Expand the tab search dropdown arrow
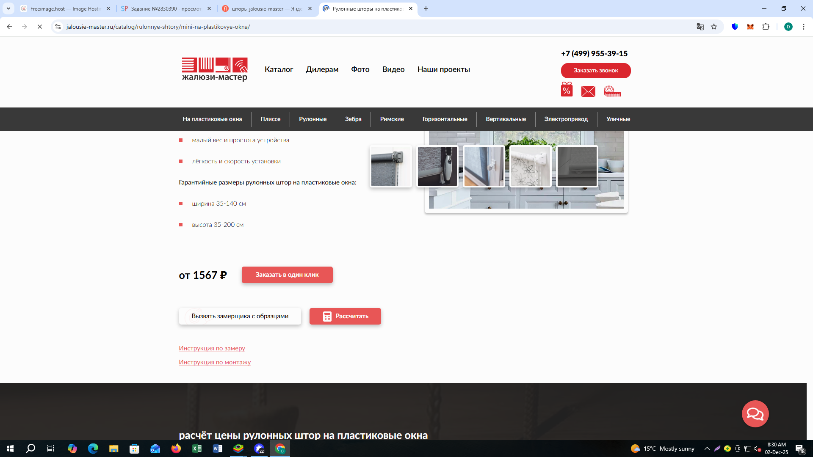813x457 pixels. (x=8, y=8)
